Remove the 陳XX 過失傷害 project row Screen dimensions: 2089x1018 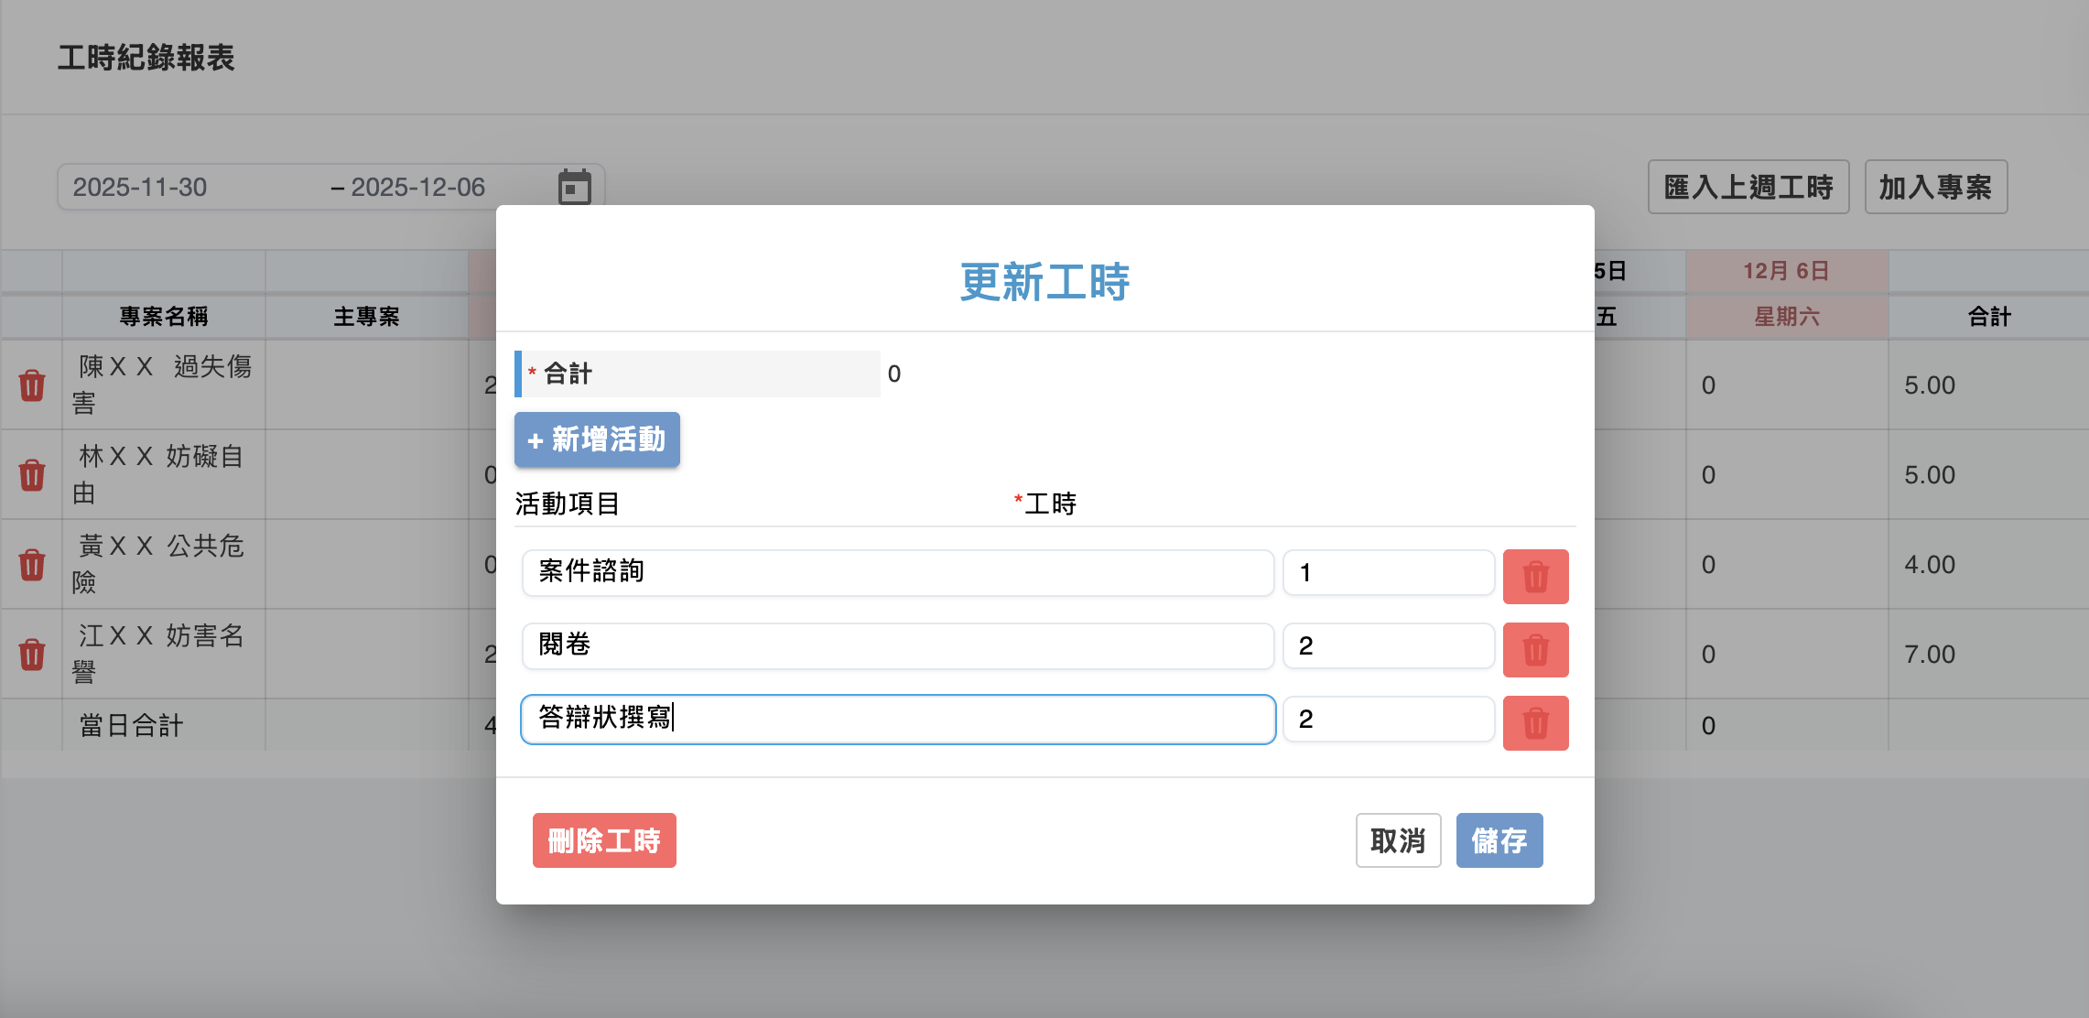pyautogui.click(x=32, y=385)
